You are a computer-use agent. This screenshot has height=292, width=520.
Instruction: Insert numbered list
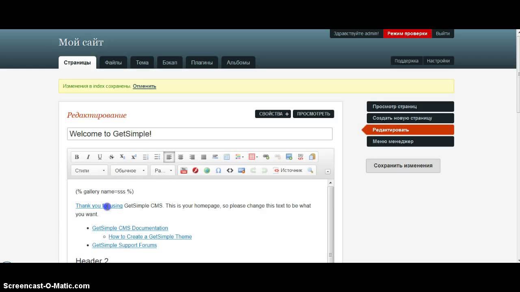pos(146,157)
